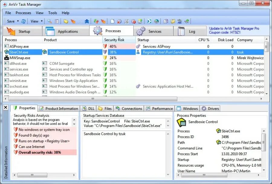Viewport: 272px width, 184px height.
Task: Open the Connections tab
Action: (x=129, y=109)
